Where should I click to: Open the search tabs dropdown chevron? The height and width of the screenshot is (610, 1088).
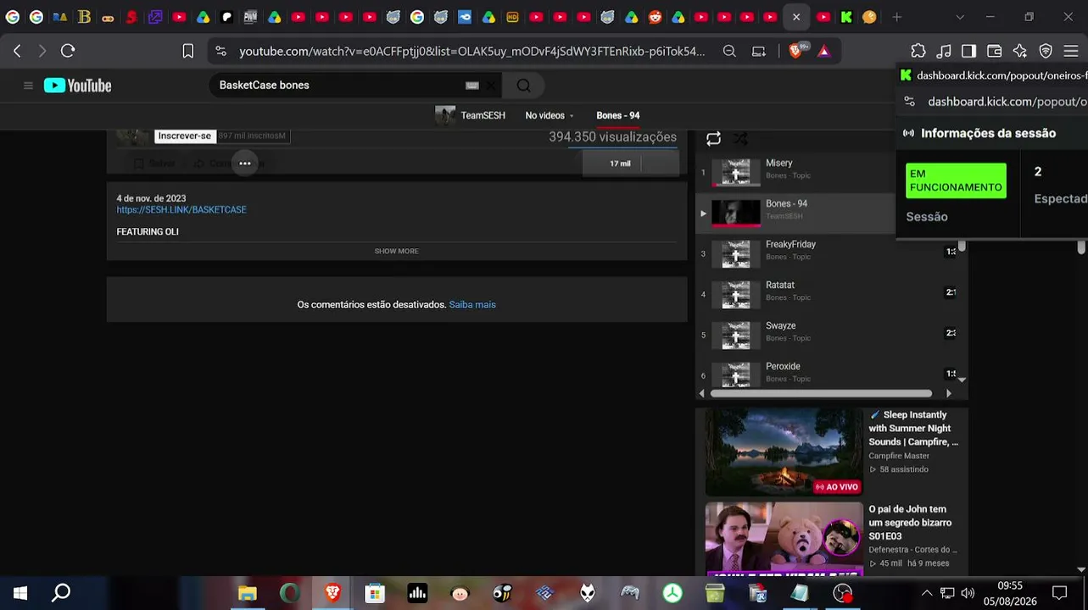tap(959, 17)
